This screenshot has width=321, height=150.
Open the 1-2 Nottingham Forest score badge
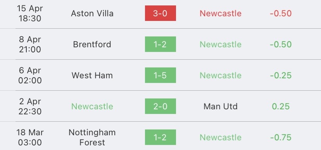pyautogui.click(x=160, y=137)
